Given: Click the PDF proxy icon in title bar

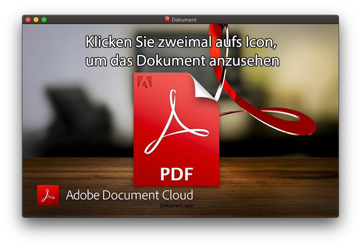Looking at the screenshot, I should tap(167, 20).
